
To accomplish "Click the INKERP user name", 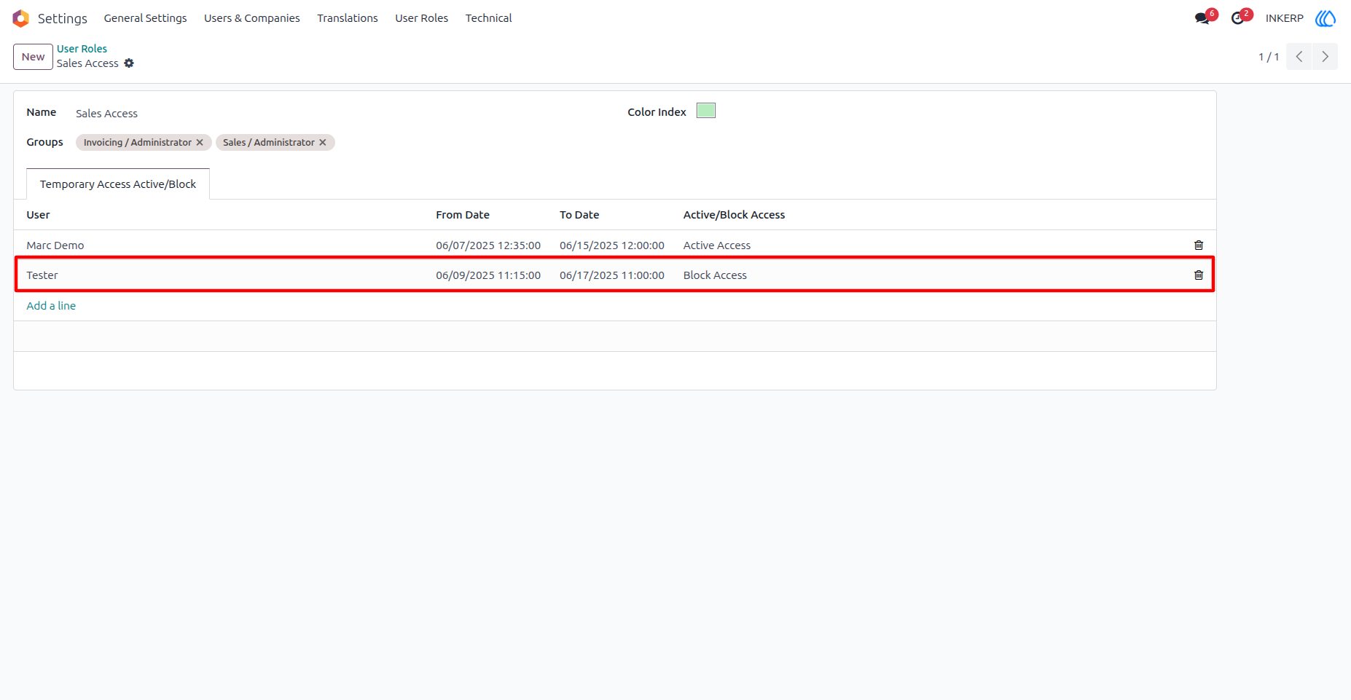I will pos(1285,18).
